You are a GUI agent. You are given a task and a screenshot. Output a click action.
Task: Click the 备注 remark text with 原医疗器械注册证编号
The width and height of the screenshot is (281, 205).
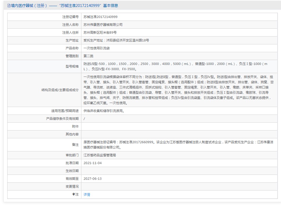178,145
